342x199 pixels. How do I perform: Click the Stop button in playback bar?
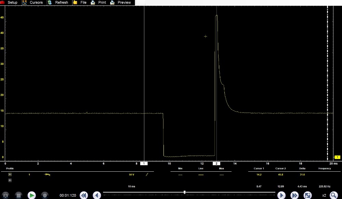(19, 195)
